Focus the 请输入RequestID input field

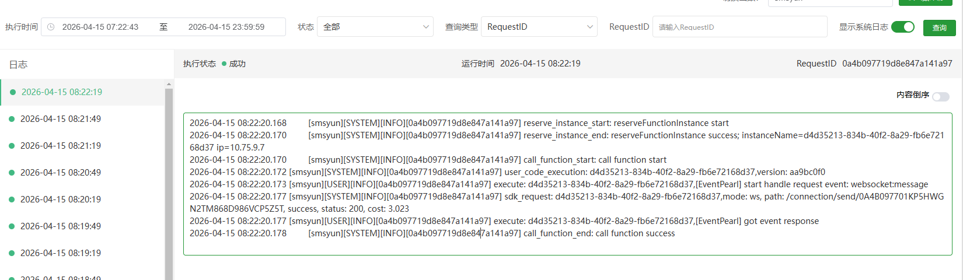click(739, 27)
